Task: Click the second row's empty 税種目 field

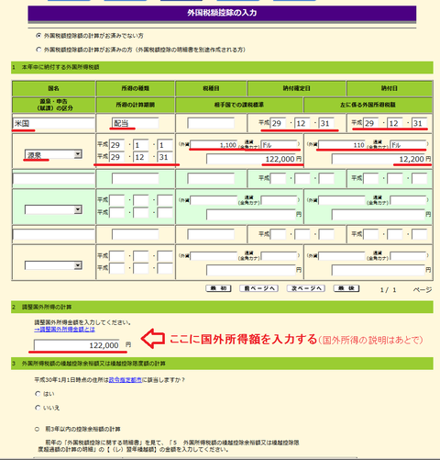Action: (211, 178)
